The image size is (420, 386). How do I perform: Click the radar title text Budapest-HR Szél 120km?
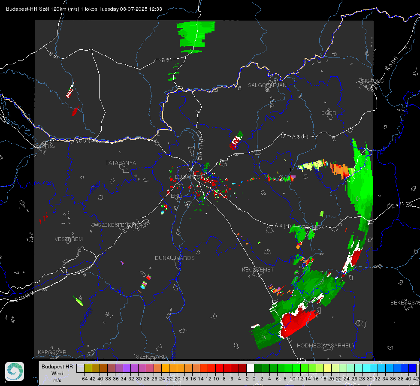pyautogui.click(x=36, y=9)
